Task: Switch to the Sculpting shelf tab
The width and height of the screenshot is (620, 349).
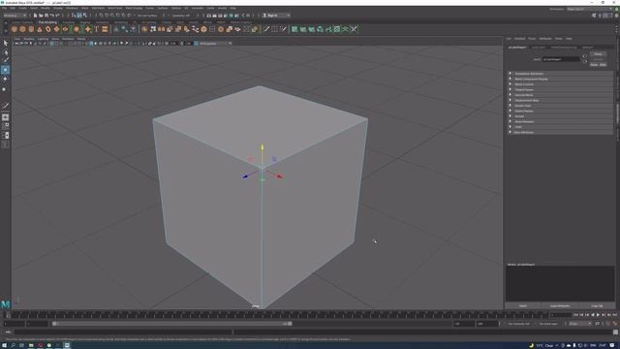Action: [68, 22]
